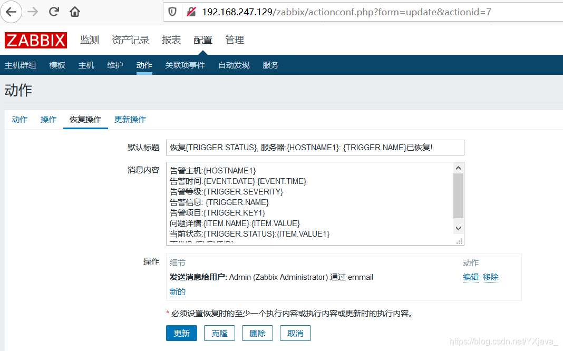Switch to the 更新操作 form tab
Screen dimensions: 563x351
tap(130, 119)
